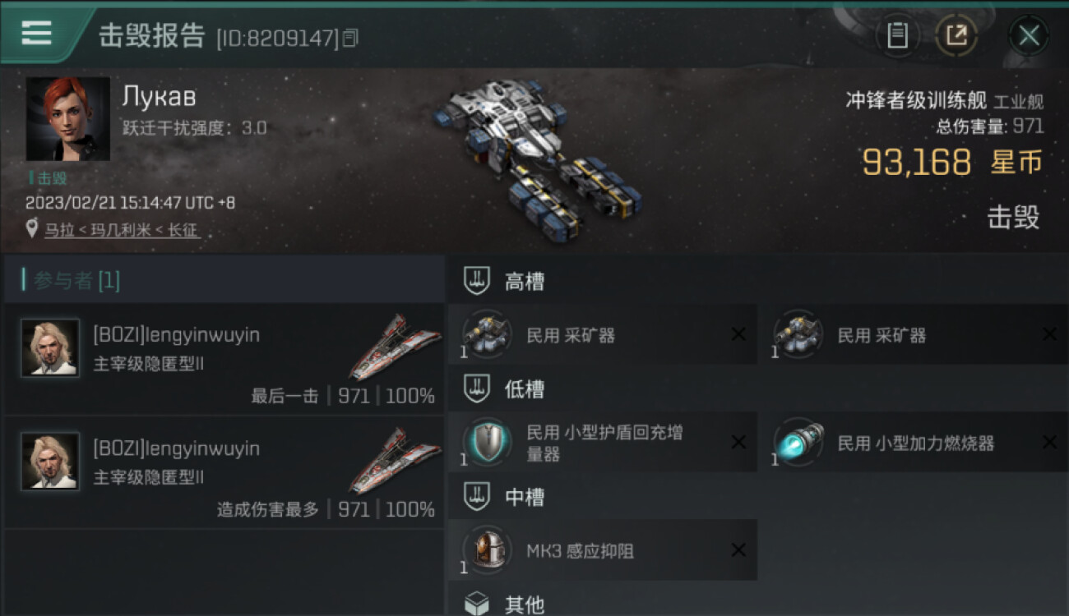Open the hamburger menu in top-left

37,33
